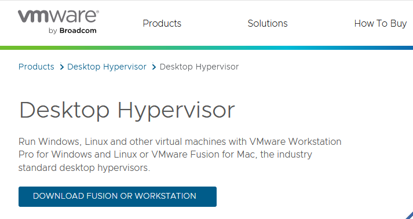Click Download Fusion or Workstation button
Image resolution: width=413 pixels, height=219 pixels.
[x=118, y=196]
